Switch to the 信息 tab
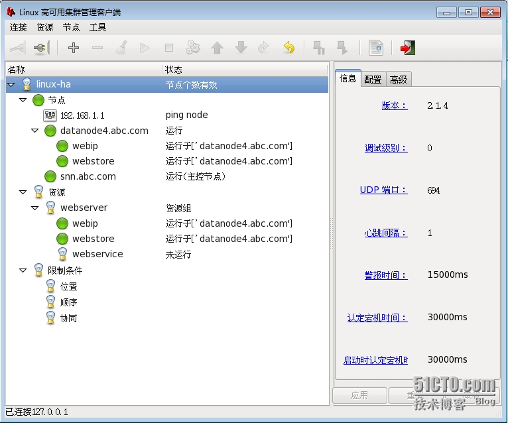Image resolution: width=508 pixels, height=423 pixels. click(348, 78)
